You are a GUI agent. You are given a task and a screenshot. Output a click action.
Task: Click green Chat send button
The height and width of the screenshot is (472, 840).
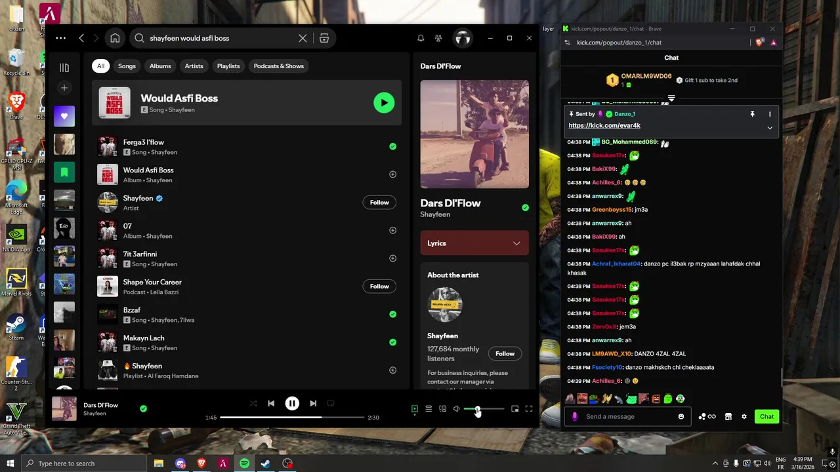pos(766,416)
